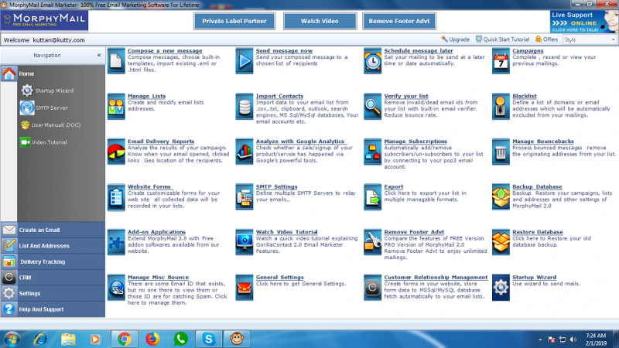619x348 pixels.
Task: Open the Delivery Tracking sidebar section
Action: point(42,261)
